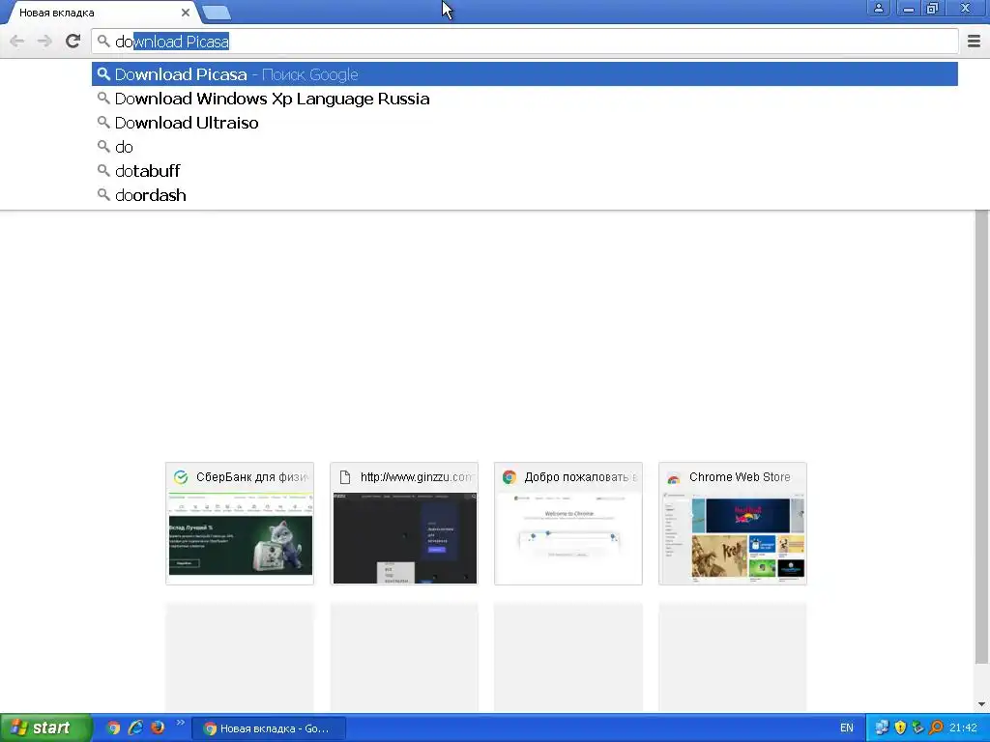This screenshot has height=742, width=990.
Task: Choose the doordash suggestion
Action: pos(525,194)
